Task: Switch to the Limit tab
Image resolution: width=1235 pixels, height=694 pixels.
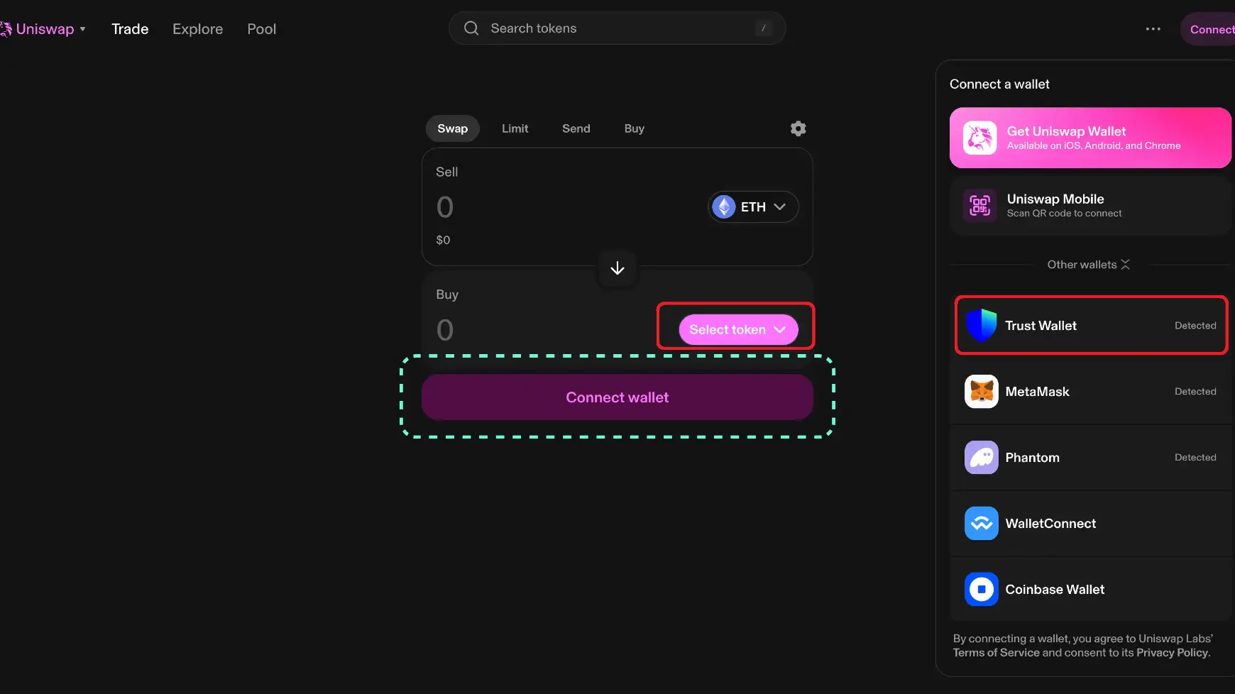Action: [x=515, y=128]
